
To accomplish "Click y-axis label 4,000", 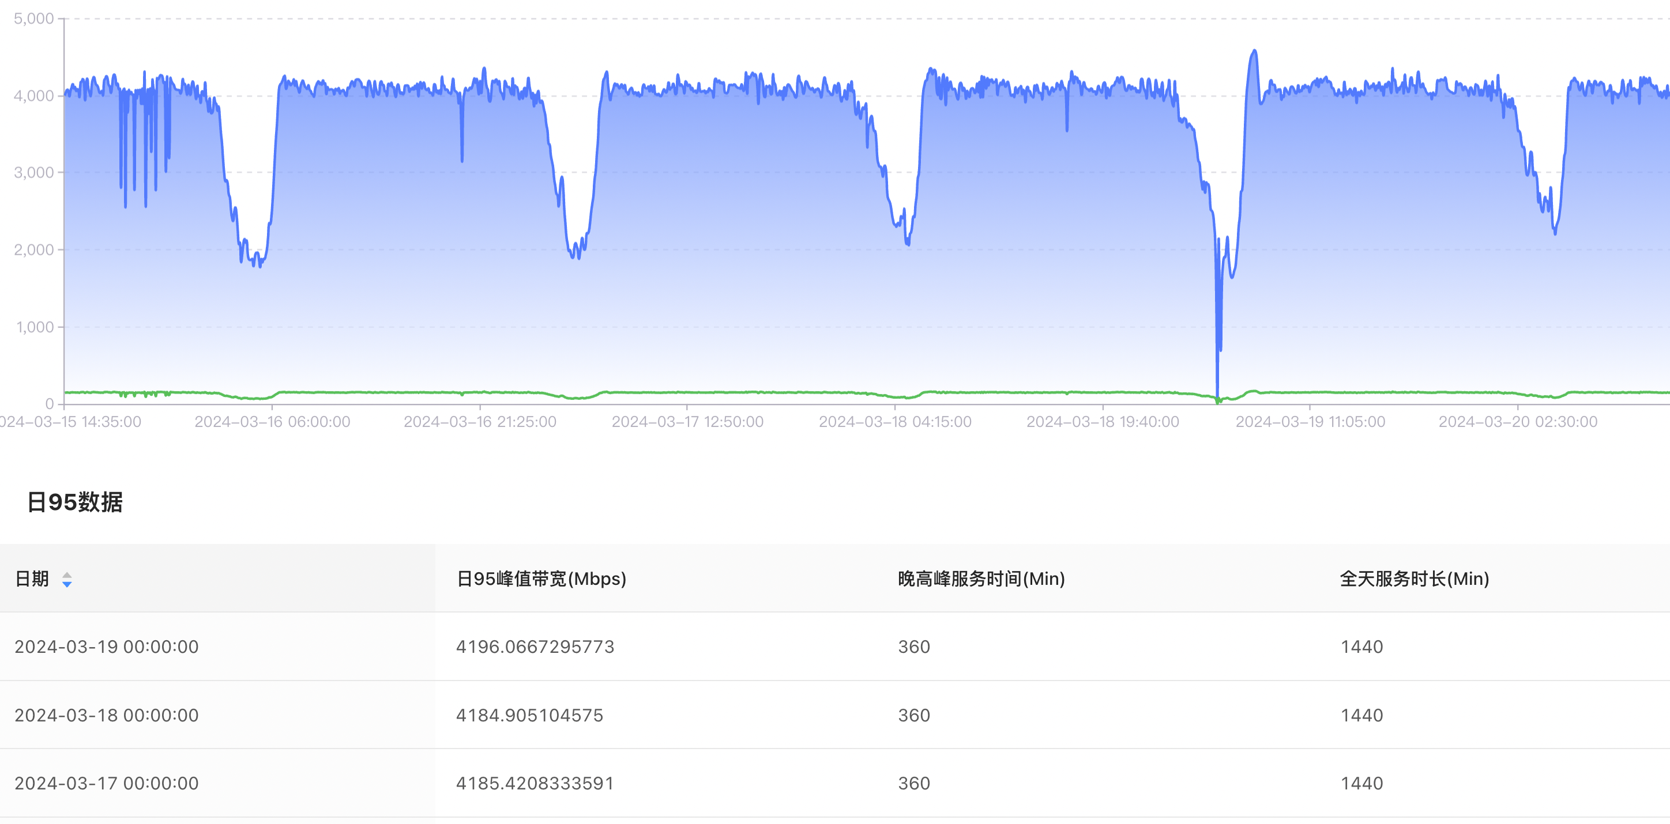I will click(x=33, y=96).
